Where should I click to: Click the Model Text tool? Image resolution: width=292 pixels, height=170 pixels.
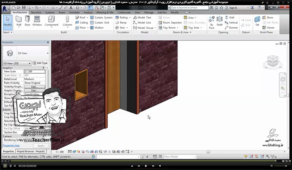[142, 17]
